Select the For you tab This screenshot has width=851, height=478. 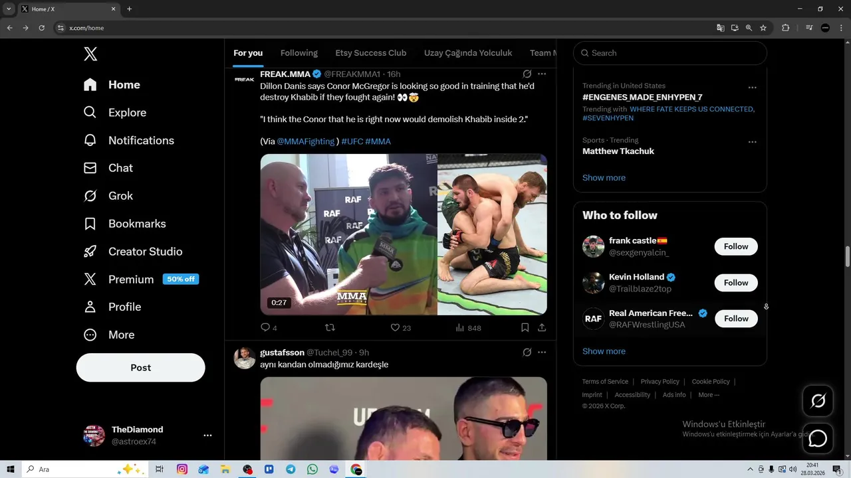pyautogui.click(x=248, y=53)
